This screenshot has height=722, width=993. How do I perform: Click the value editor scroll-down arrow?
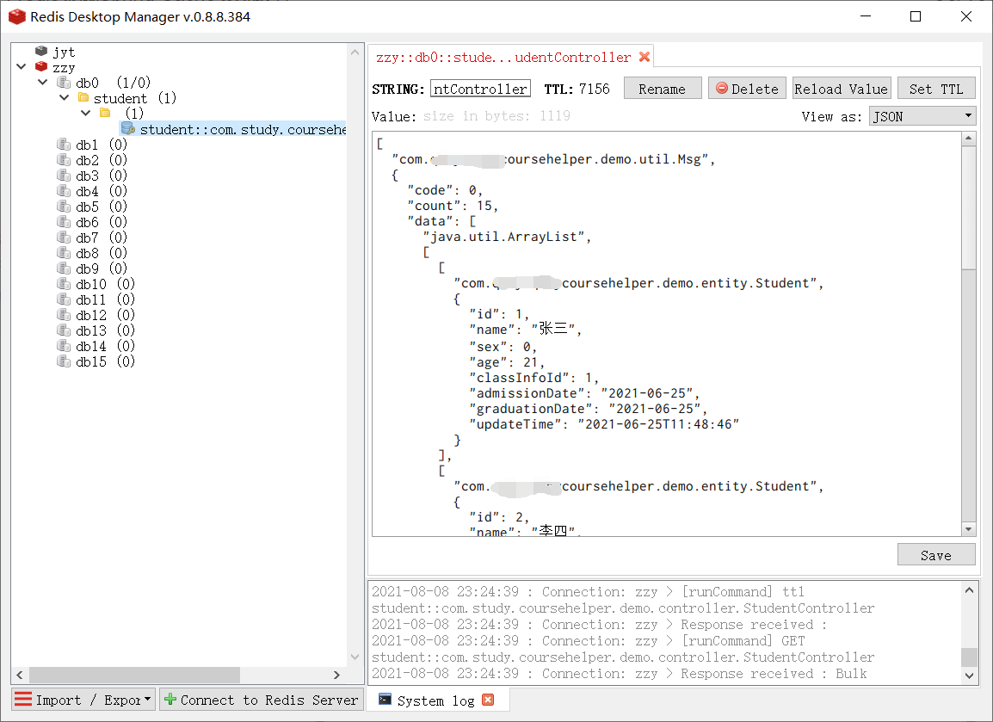pos(968,529)
